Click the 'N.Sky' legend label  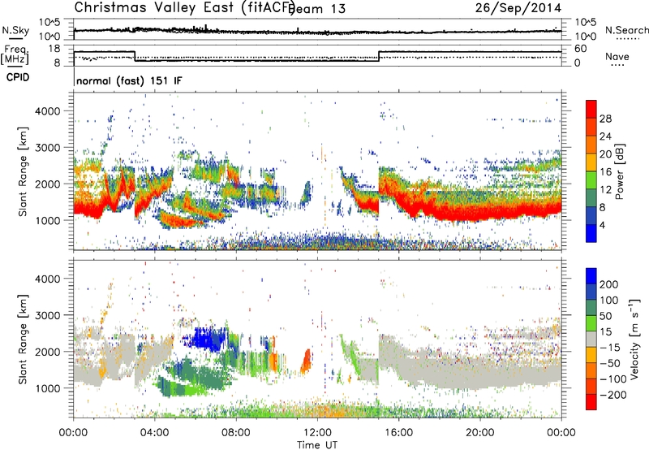point(15,30)
